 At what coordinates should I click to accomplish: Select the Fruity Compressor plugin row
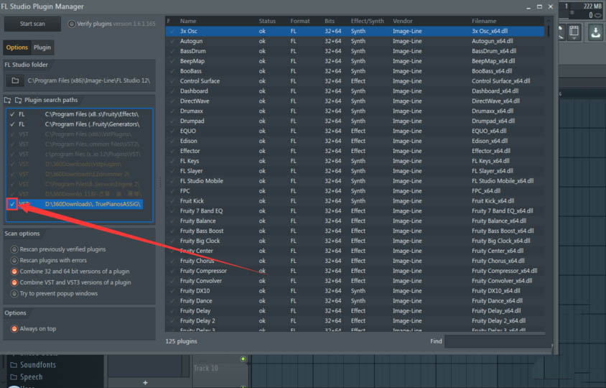pos(355,271)
